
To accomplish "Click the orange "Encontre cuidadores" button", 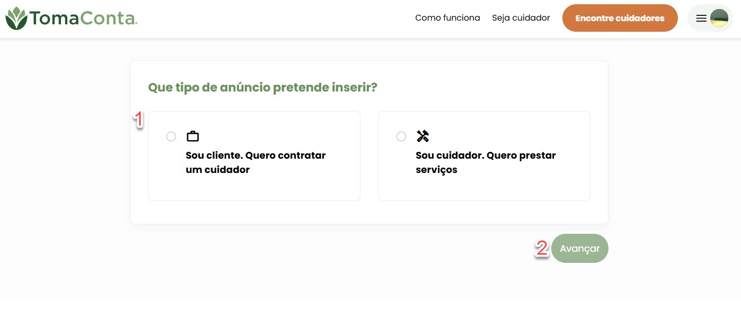I will coord(620,18).
